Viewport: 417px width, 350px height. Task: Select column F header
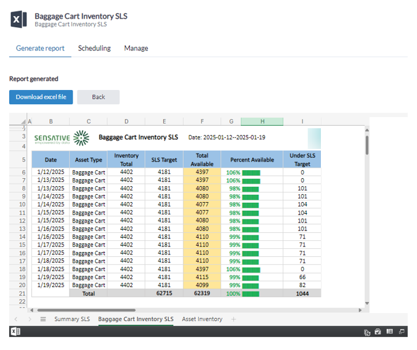pos(202,121)
